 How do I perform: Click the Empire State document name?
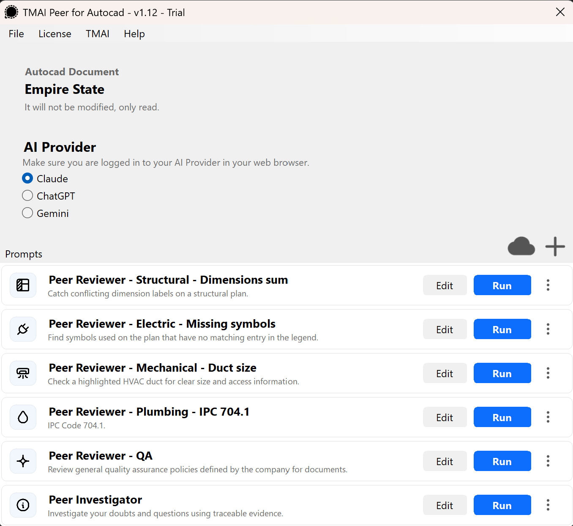[x=65, y=90]
